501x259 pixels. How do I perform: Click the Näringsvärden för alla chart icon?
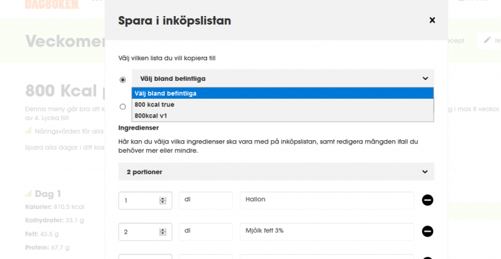(29, 131)
